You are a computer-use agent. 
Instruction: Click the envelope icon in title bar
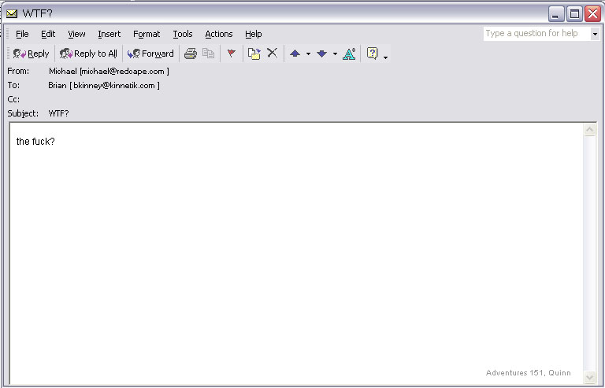tap(12, 14)
